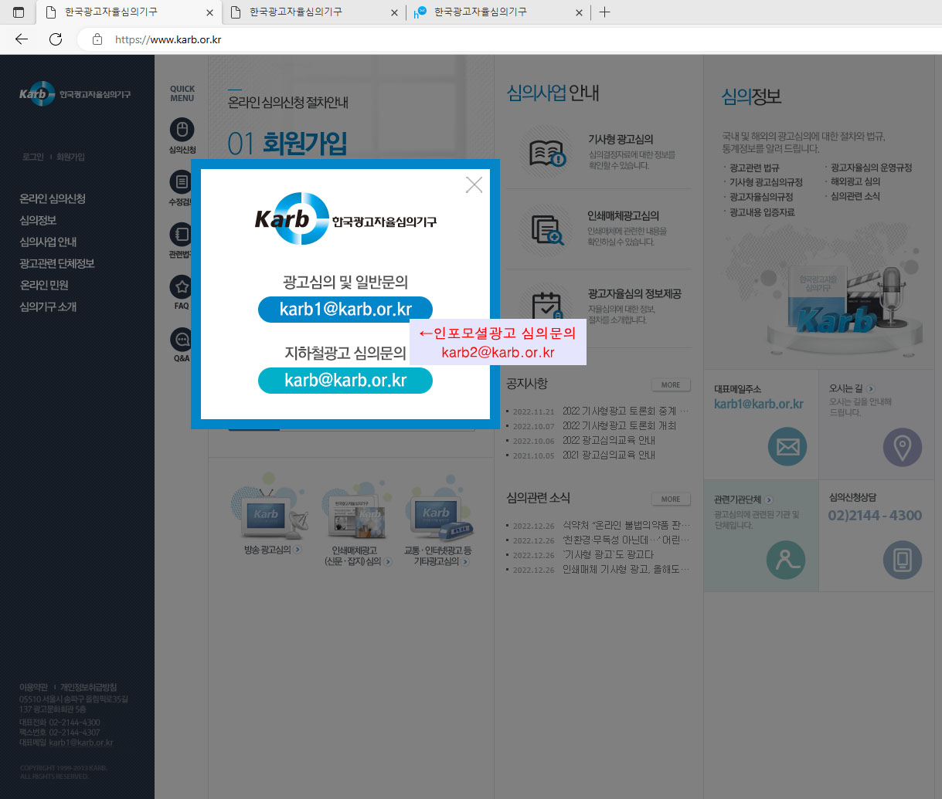Open 광고자율심의규정 link

pyautogui.click(x=761, y=197)
